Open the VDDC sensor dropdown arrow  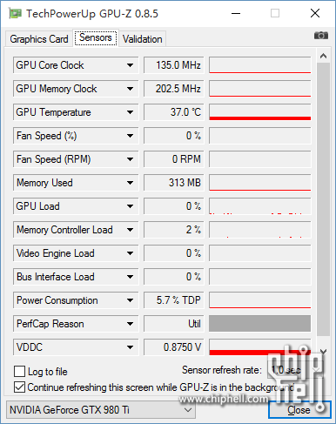click(x=130, y=347)
